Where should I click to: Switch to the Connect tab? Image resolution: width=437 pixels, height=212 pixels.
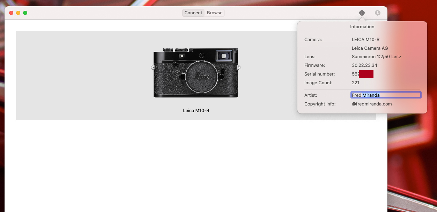pos(193,13)
